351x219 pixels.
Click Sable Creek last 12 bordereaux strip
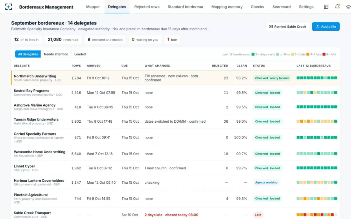click(x=317, y=215)
